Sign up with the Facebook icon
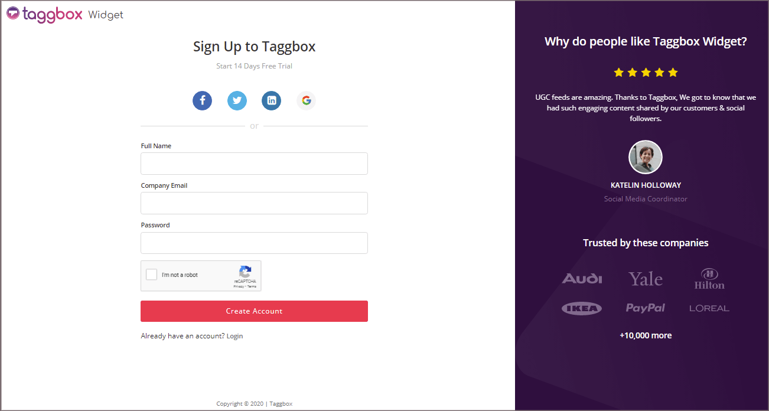Screen dimensions: 769x411 [x=202, y=100]
